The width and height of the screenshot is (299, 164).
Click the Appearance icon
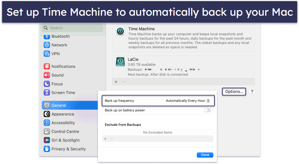point(47,114)
